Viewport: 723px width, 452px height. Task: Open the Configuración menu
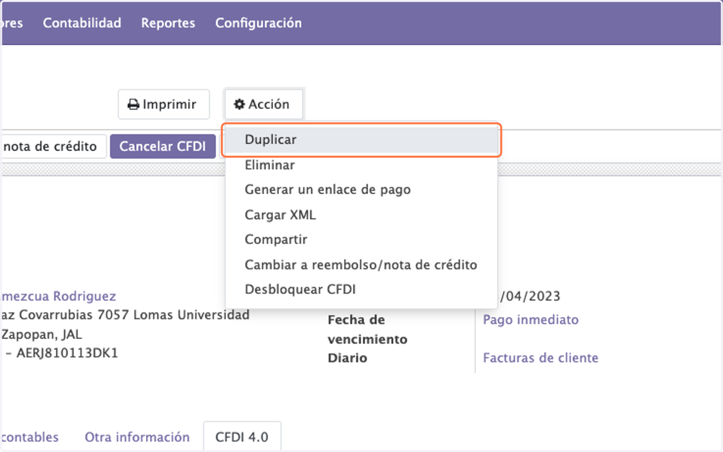point(258,23)
